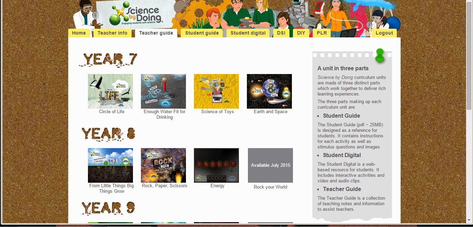The height and width of the screenshot is (227, 473).
Task: Click the Enough Water Fit for Drinking caption
Action: click(164, 115)
